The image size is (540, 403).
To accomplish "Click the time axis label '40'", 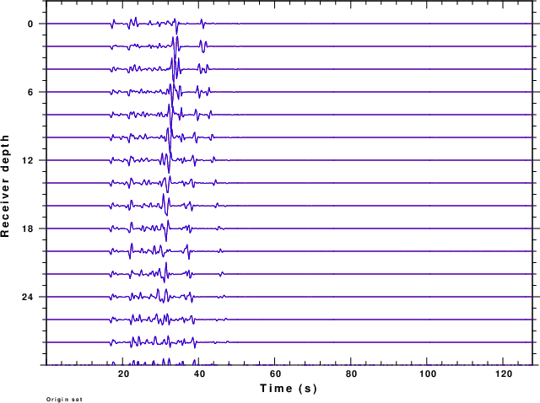I will (199, 374).
